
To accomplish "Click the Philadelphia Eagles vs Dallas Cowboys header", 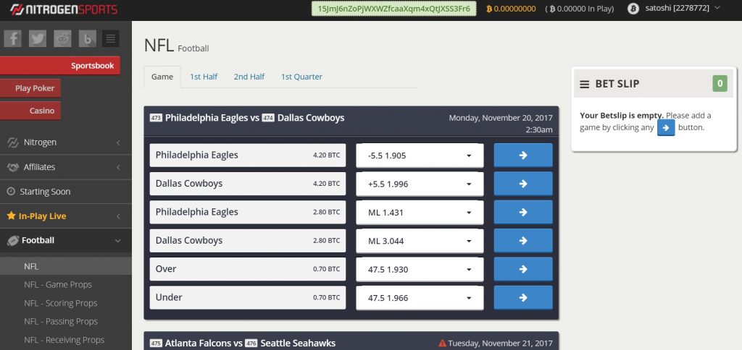I will coord(351,121).
